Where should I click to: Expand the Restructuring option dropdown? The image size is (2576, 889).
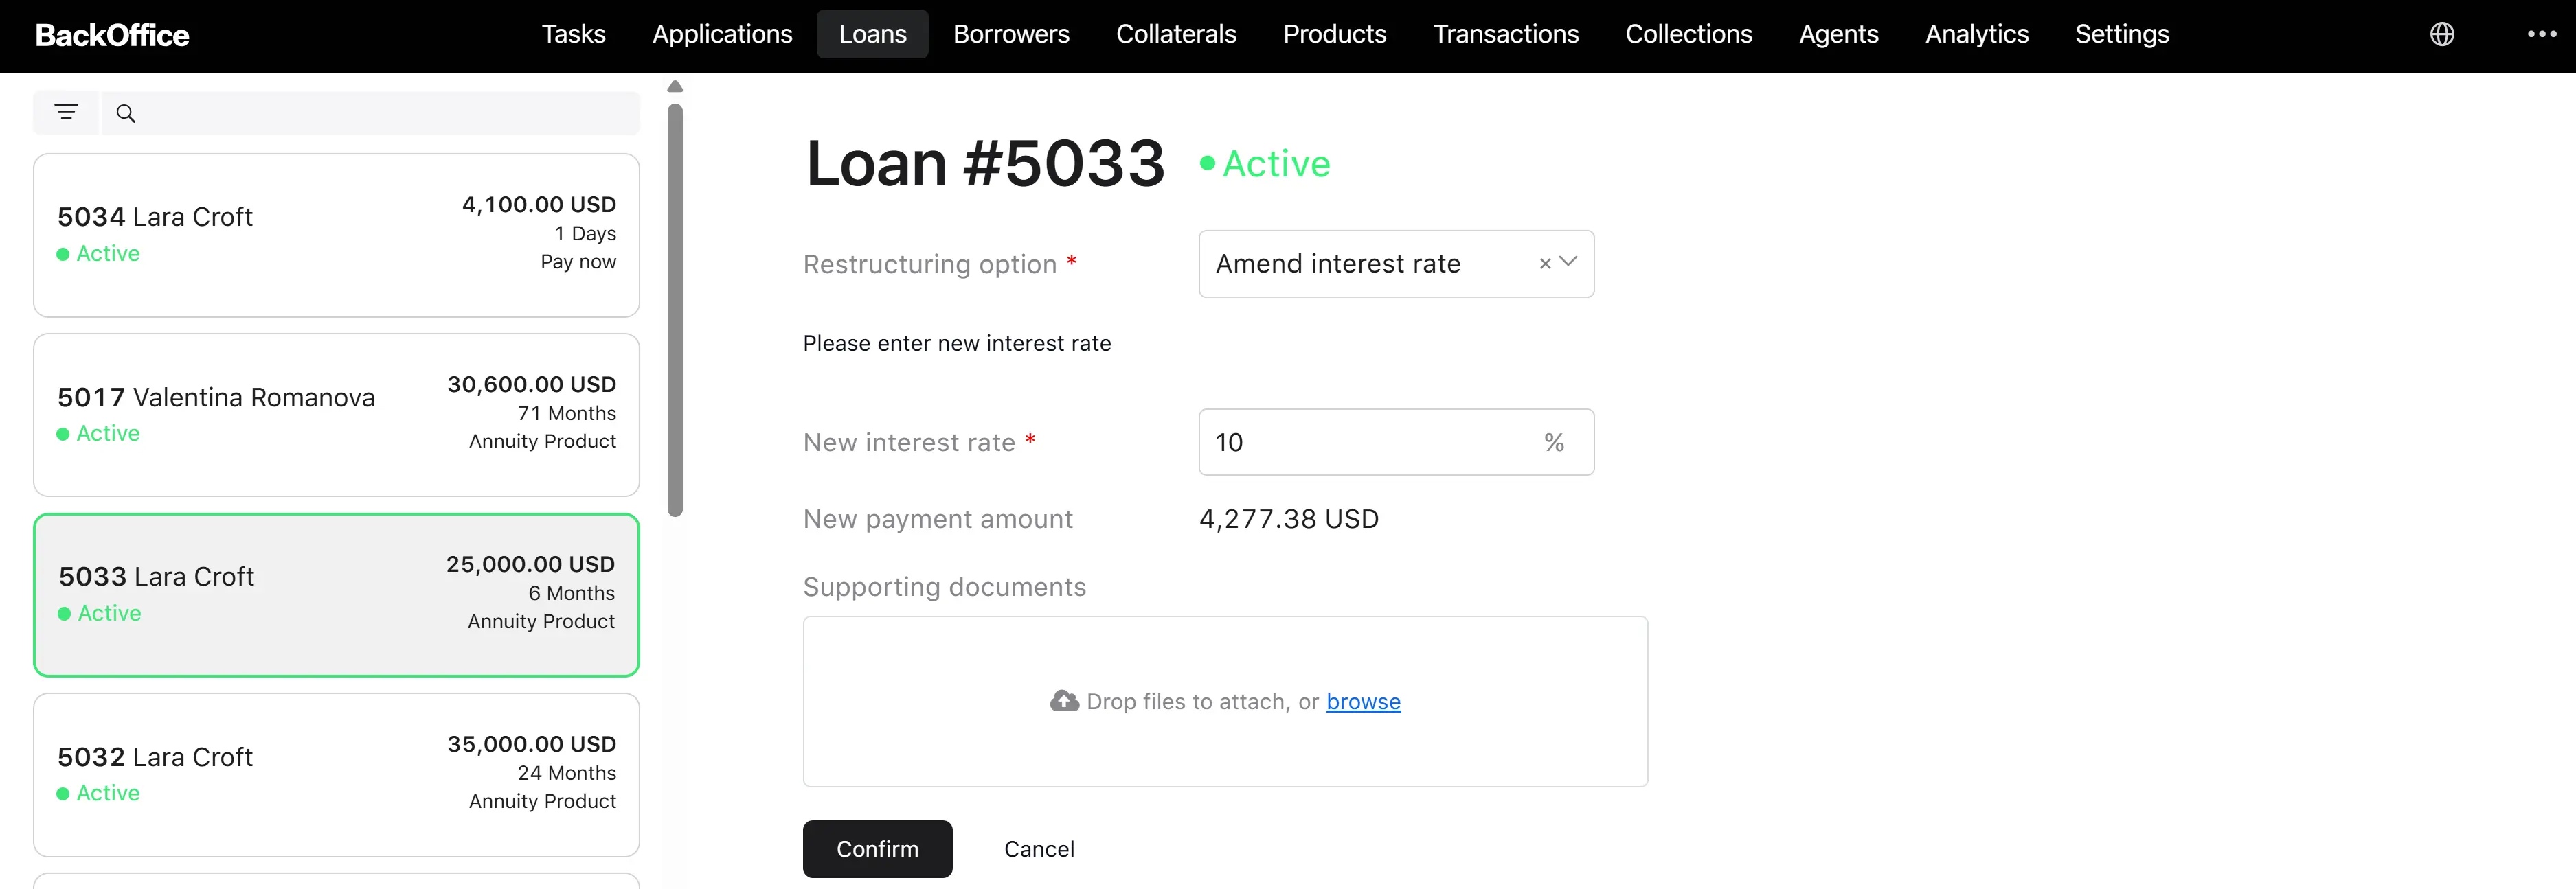(x=1568, y=263)
